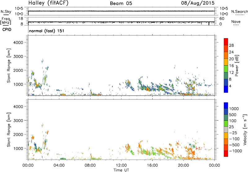Viewport: 248px width, 172px height.
Task: Click the "500" label on Velocity color bar
Action: [x=233, y=115]
